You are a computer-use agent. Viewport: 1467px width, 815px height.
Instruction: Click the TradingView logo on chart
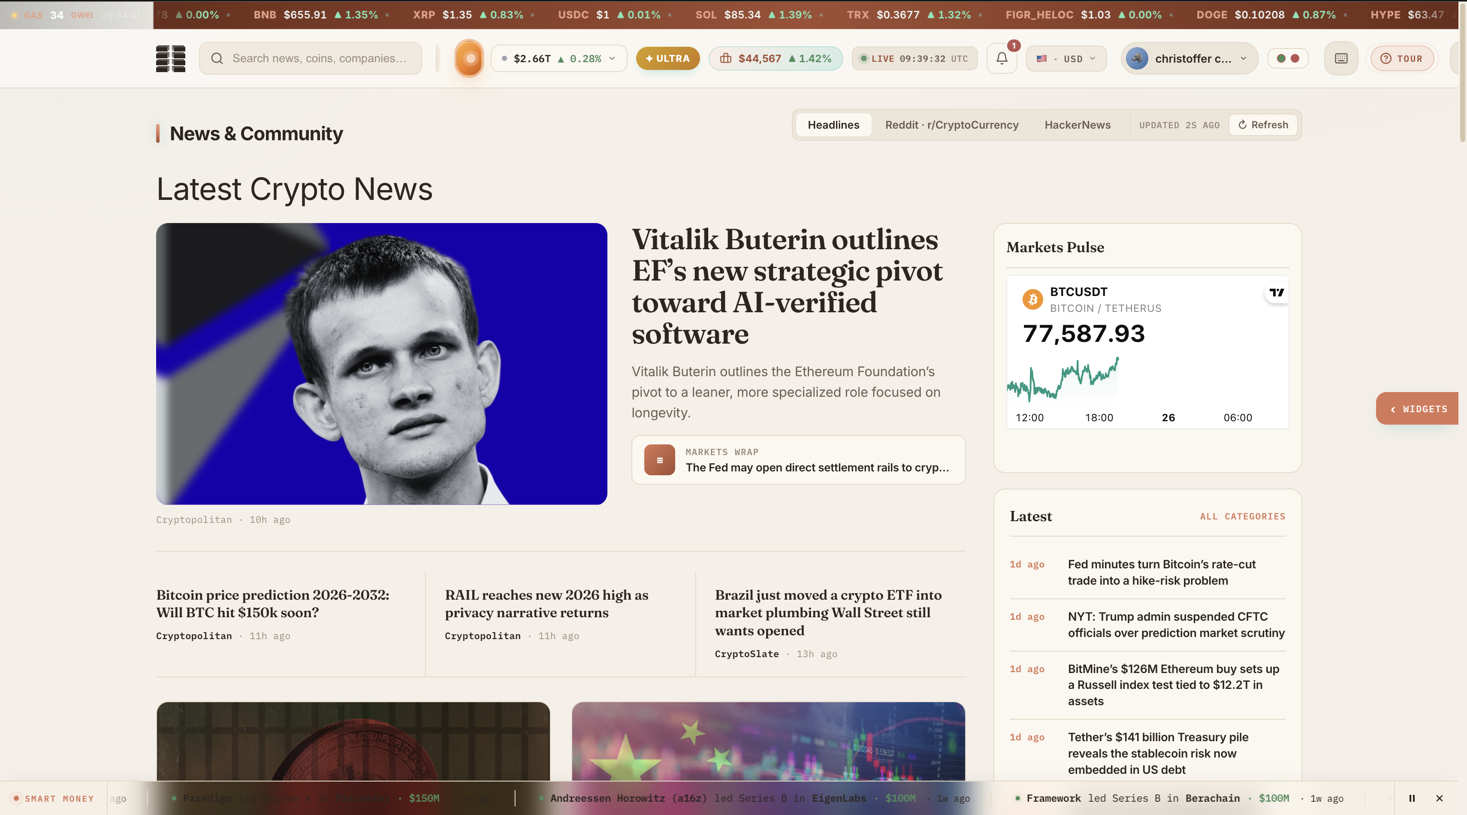click(x=1277, y=293)
